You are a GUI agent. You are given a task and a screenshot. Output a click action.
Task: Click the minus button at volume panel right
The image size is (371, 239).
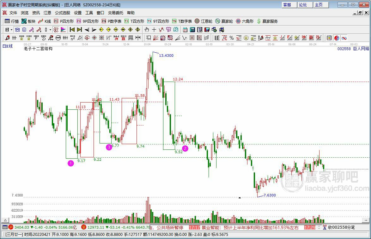[x=366, y=220]
